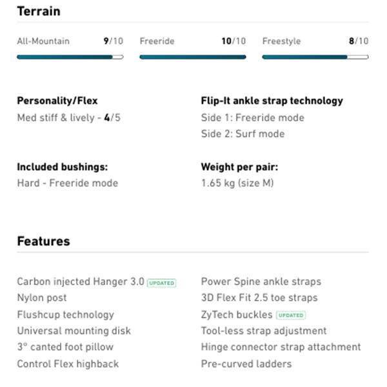Screen dimensions: 387x387
Task: Click Universal mounting disk in features
Action: coord(74,331)
